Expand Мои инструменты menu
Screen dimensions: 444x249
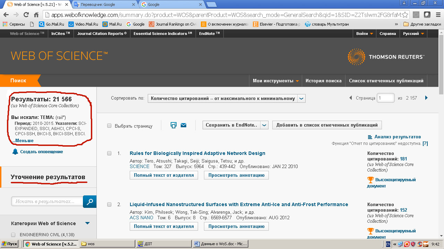point(276,81)
